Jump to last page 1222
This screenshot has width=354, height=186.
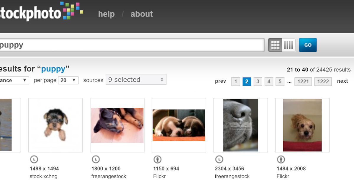click(323, 81)
